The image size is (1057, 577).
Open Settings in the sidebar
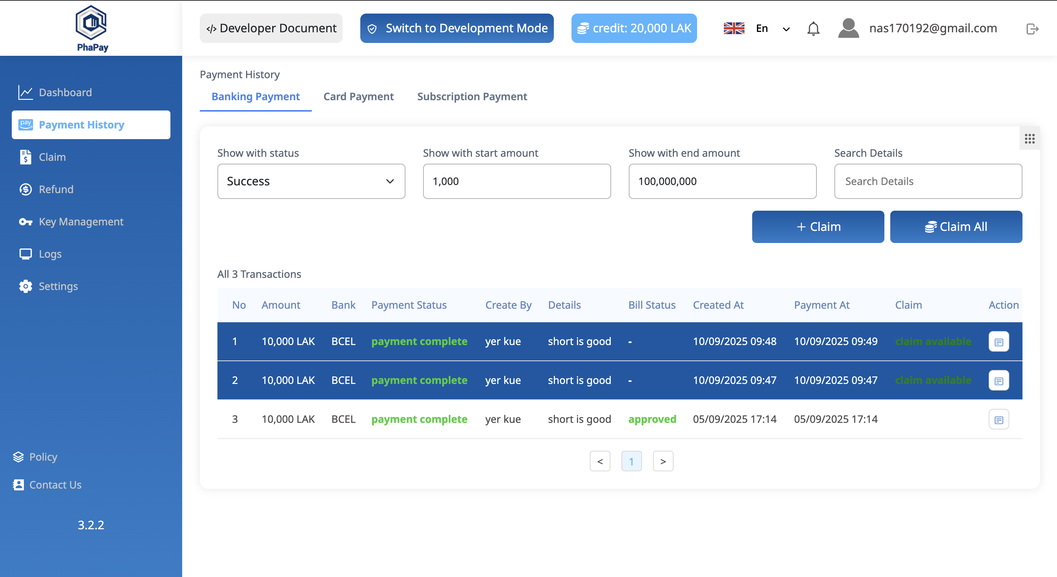(x=58, y=286)
